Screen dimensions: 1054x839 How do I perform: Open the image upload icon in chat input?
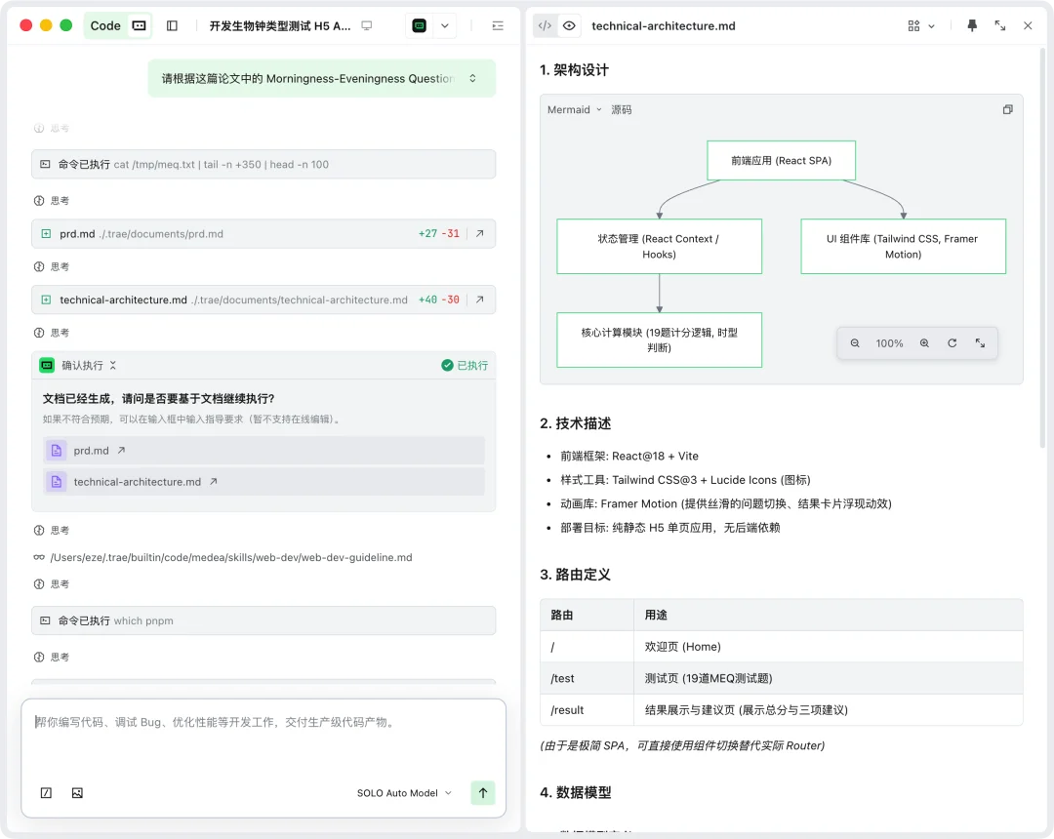pos(77,793)
